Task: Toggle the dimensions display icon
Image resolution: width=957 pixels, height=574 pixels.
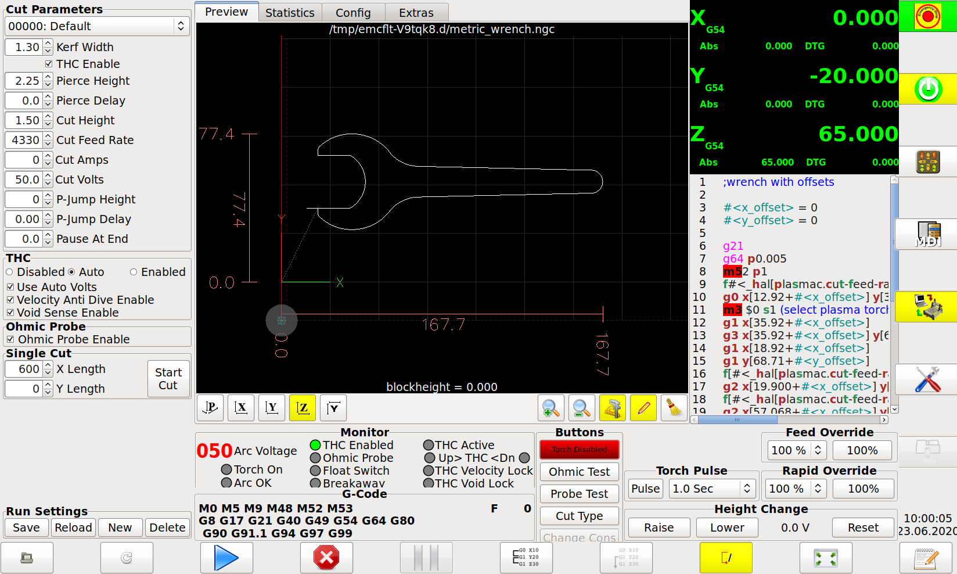Action: click(x=613, y=408)
